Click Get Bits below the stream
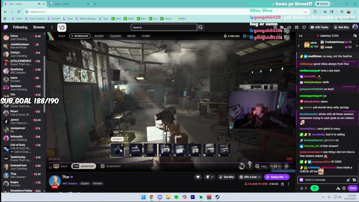Screen dimensions: 359x202 (x=226, y=177)
